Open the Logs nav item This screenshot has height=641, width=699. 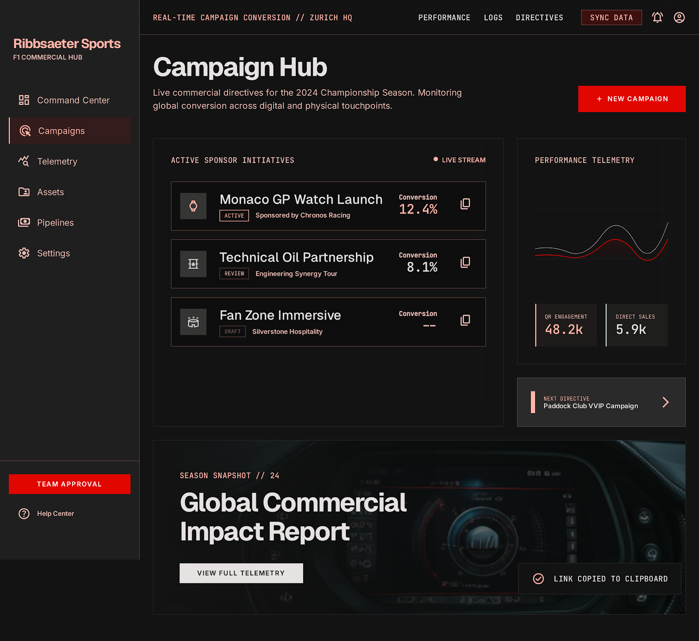[493, 17]
